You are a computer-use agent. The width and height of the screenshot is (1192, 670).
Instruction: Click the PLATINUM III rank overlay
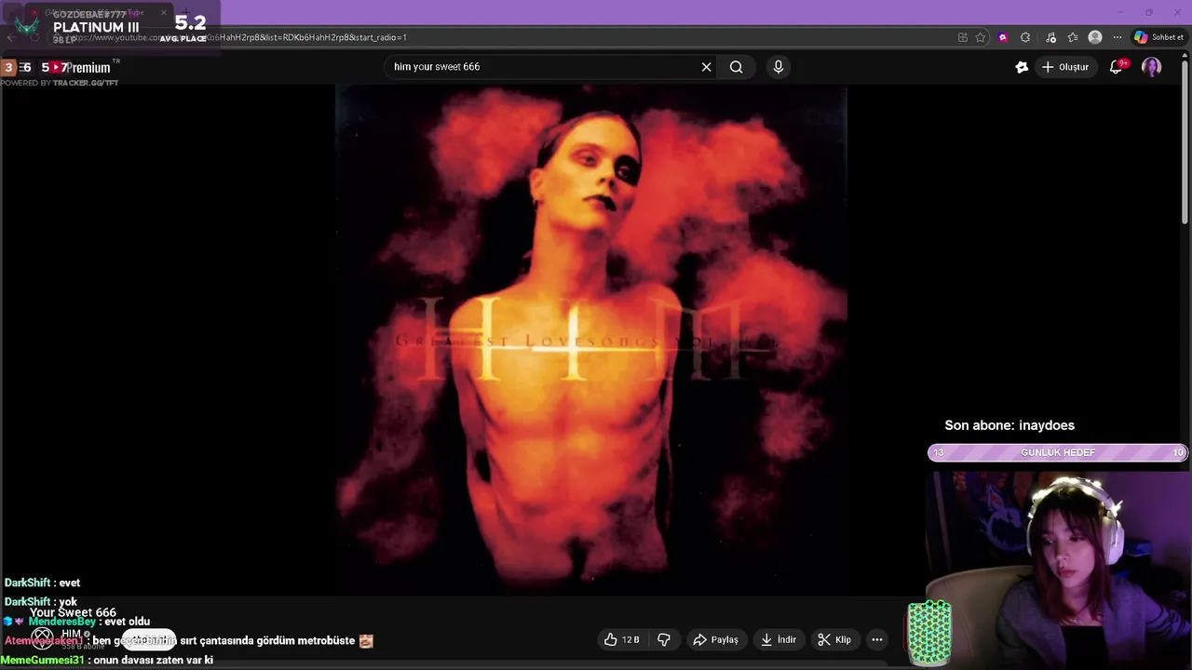[96, 27]
